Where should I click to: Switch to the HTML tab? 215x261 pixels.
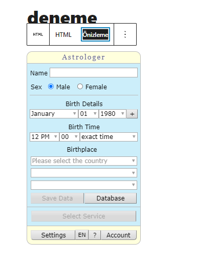tap(63, 35)
